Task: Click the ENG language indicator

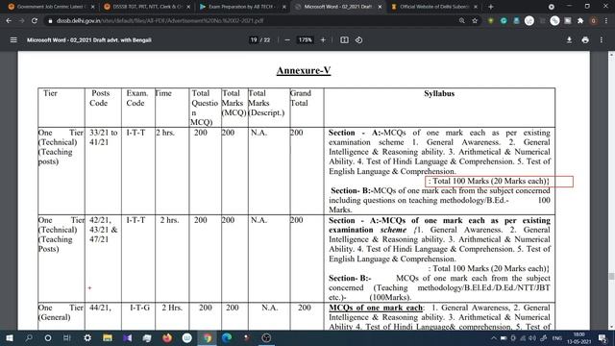Action: (x=556, y=337)
